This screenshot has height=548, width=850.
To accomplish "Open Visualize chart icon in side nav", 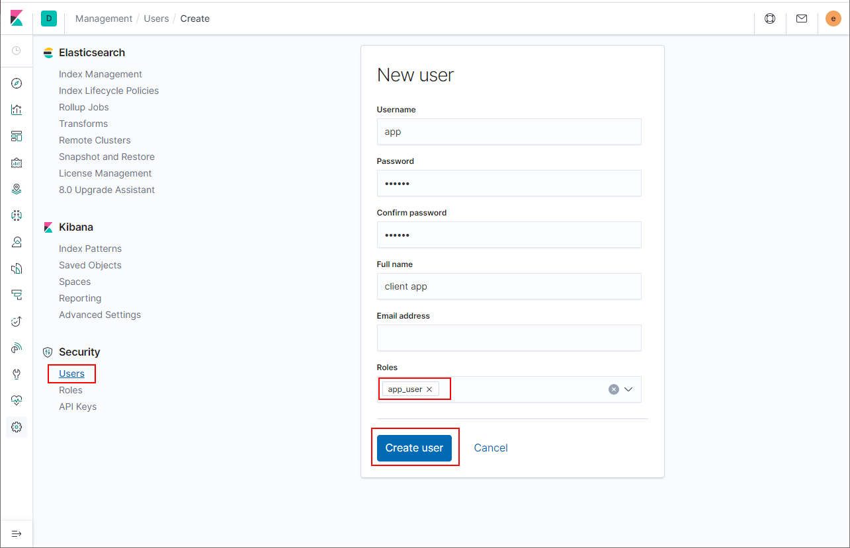I will pos(17,110).
